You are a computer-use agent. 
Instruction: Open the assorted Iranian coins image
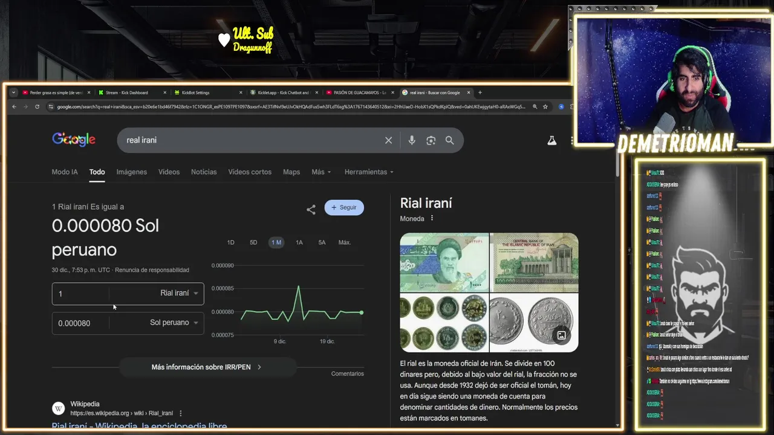click(x=444, y=323)
